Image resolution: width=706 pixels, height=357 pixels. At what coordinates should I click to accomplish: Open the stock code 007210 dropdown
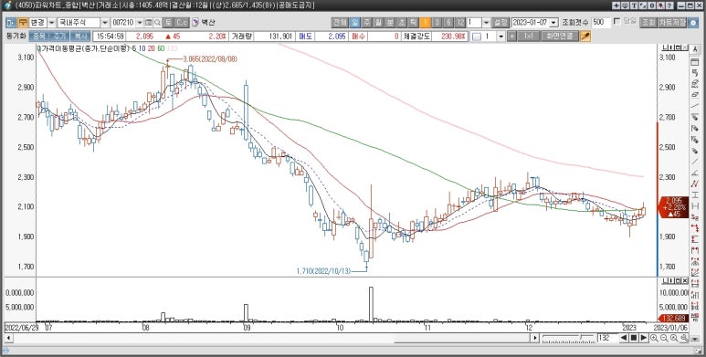click(139, 23)
